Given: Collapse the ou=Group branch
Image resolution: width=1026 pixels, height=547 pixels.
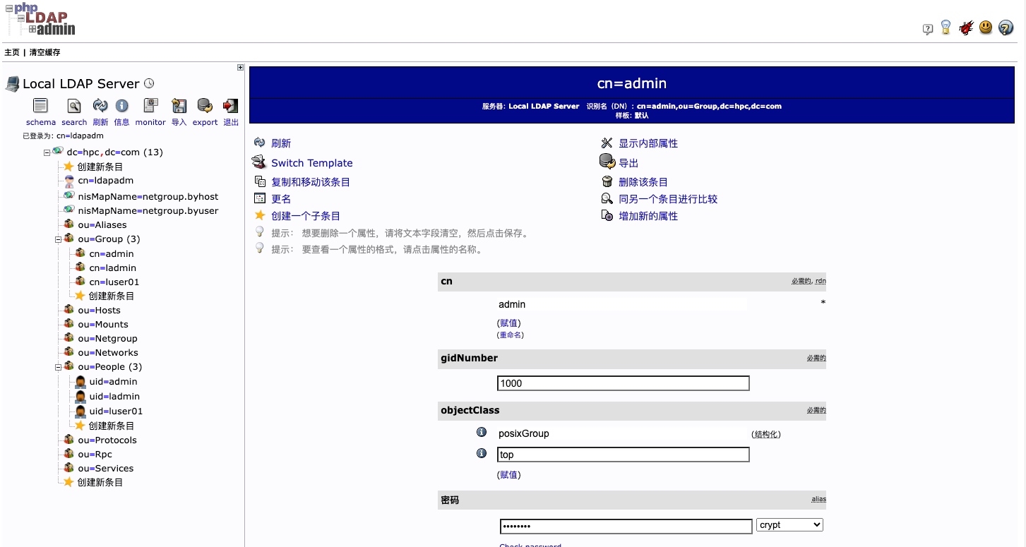Looking at the screenshot, I should click(58, 239).
